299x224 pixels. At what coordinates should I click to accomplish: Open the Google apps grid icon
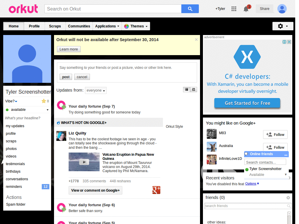(x=234, y=9)
